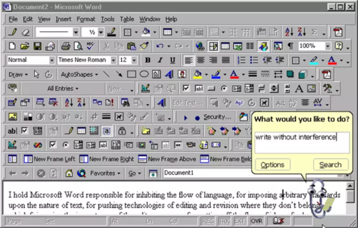Click the Undo arrow
The width and height of the screenshot is (358, 228).
click(x=160, y=46)
